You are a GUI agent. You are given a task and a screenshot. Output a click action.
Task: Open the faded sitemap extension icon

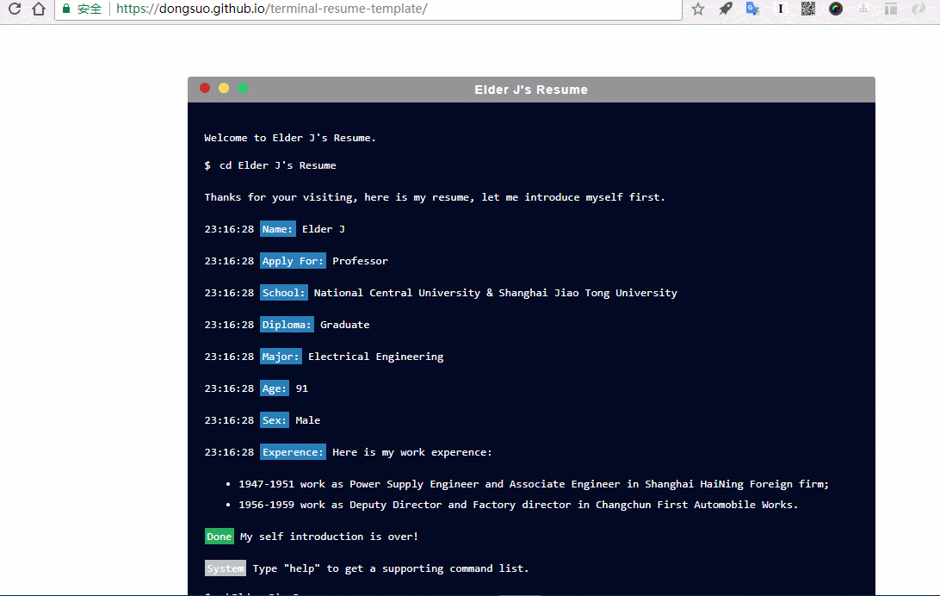tap(863, 9)
